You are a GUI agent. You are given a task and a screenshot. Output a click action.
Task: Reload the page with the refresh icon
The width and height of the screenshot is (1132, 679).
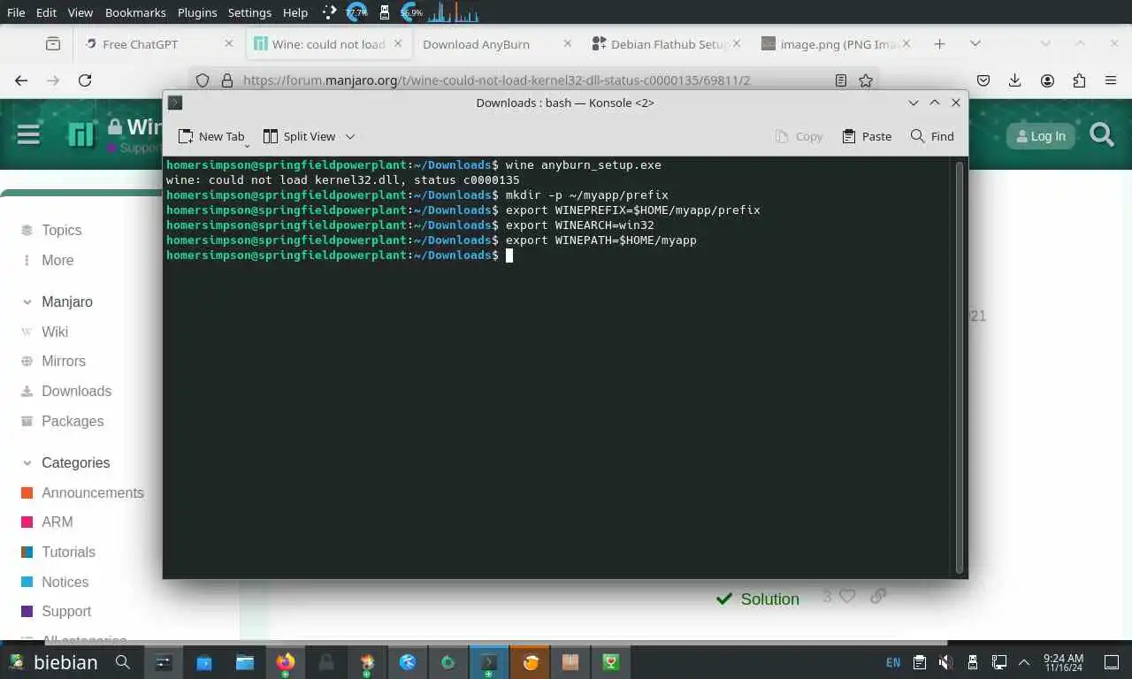pos(85,80)
